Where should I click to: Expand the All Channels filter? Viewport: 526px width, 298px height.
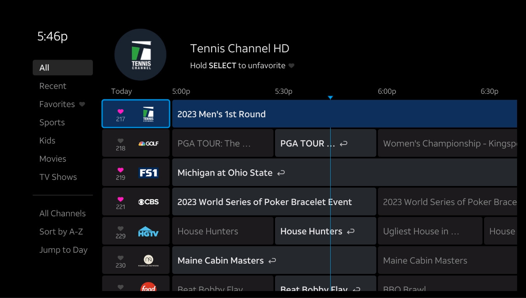(62, 214)
